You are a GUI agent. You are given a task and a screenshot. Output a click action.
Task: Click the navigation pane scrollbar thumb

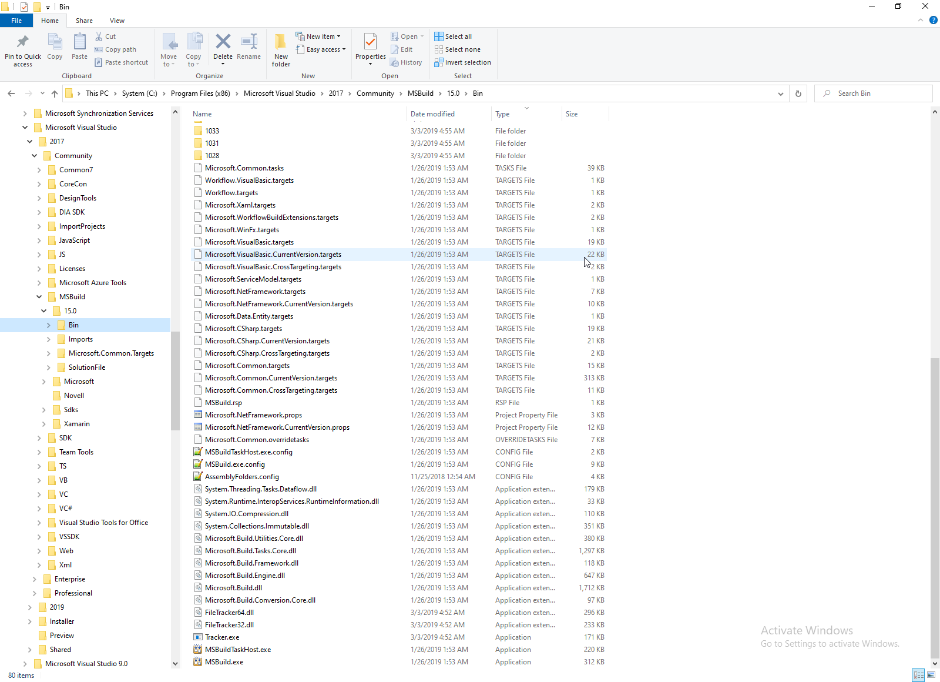pos(175,381)
